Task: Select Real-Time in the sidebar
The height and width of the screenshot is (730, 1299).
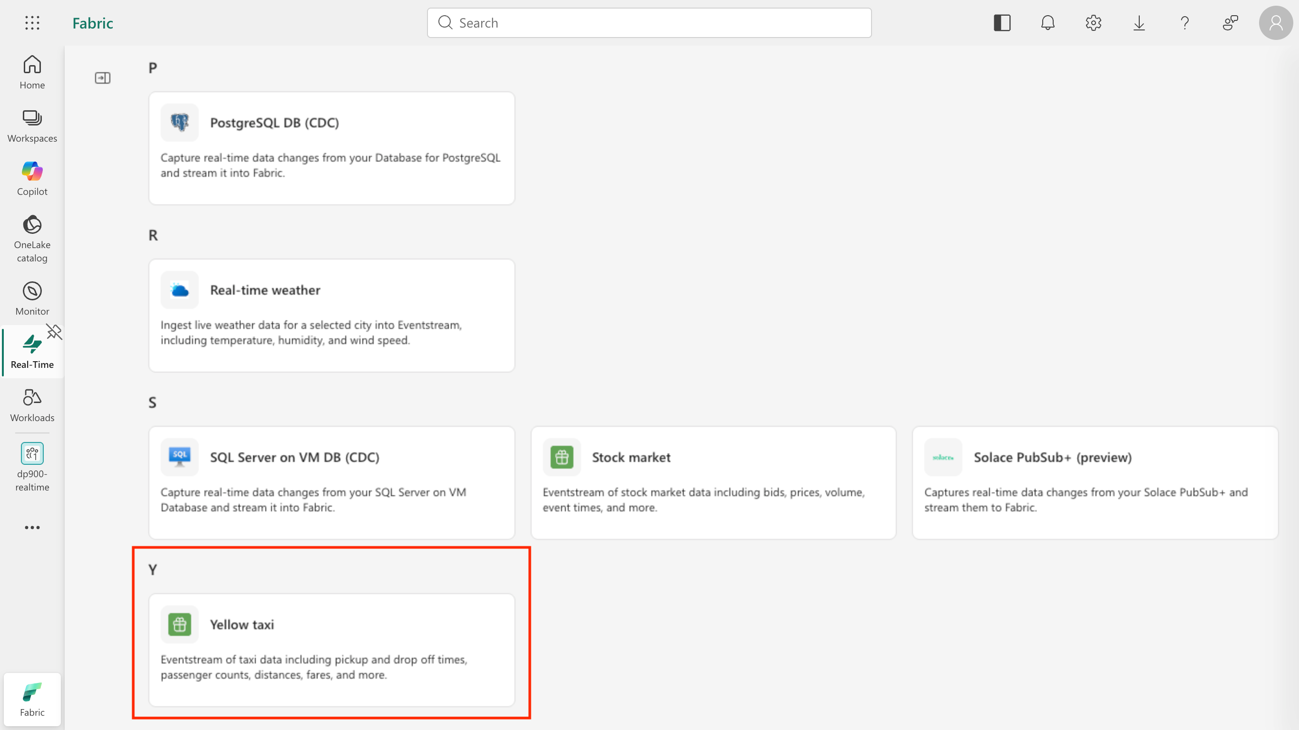Action: point(32,352)
